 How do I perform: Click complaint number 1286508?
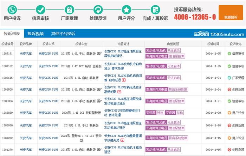click(x=7, y=90)
